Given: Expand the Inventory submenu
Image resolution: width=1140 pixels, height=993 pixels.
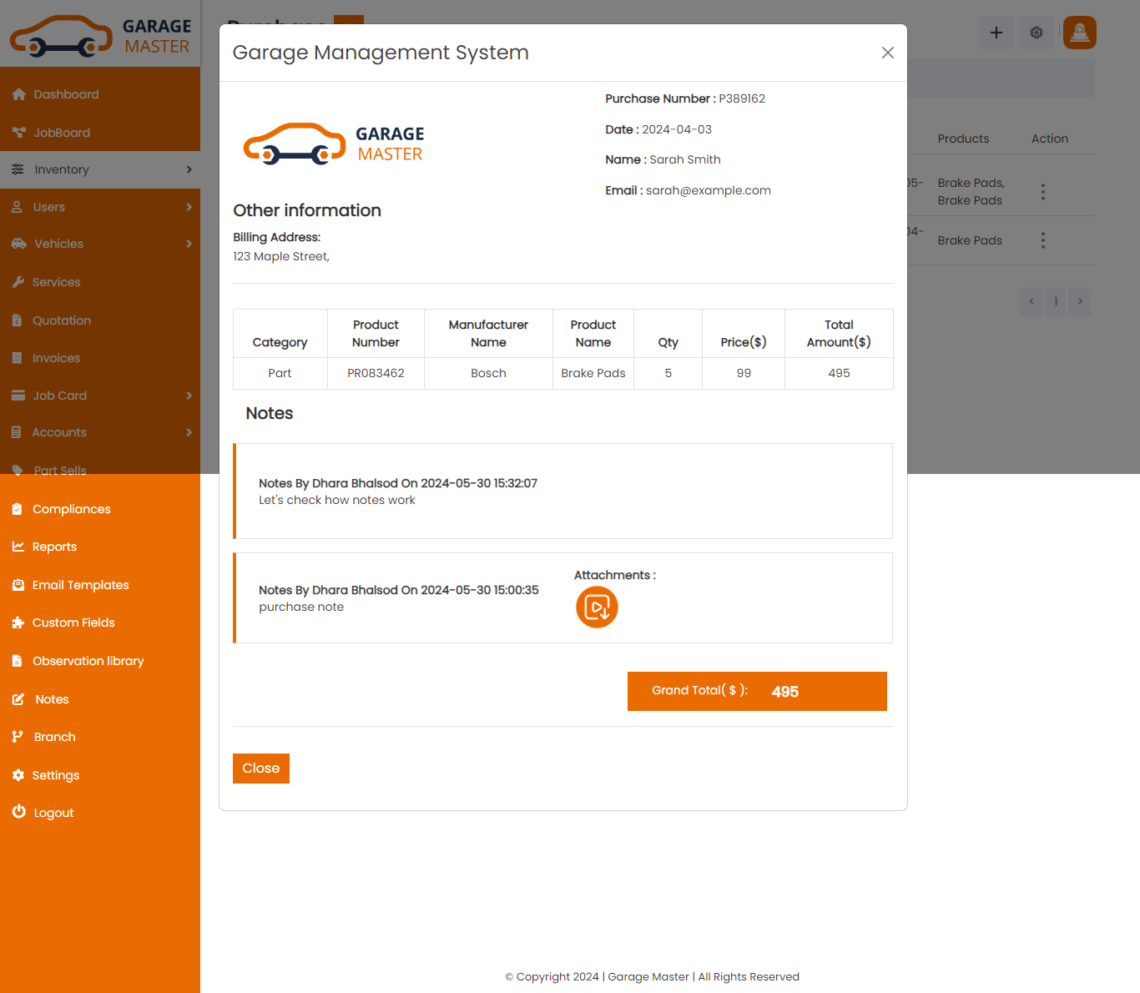Looking at the screenshot, I should tap(189, 169).
